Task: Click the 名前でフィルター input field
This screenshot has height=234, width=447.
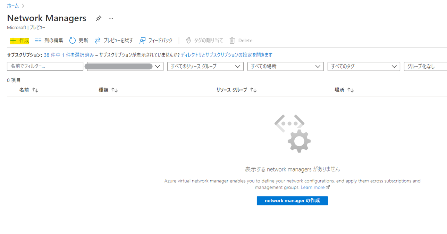Action: [x=45, y=66]
